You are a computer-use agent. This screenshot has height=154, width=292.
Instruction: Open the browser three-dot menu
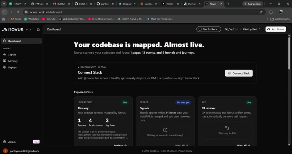pos(288,12)
